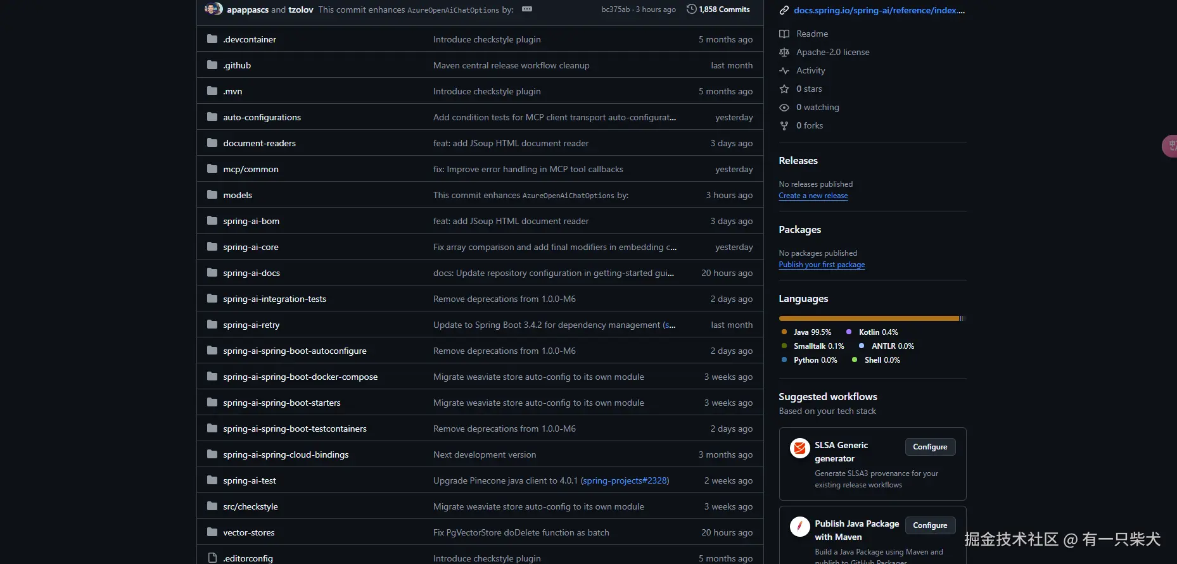Viewport: 1177px width, 564px height.
Task: Click the .mvn folder icon
Action: pos(212,91)
